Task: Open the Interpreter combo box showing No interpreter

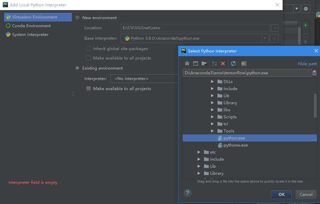Action: click(x=144, y=79)
